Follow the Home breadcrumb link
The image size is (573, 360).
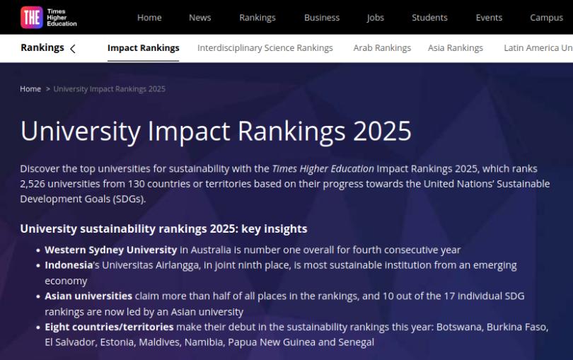coord(30,89)
